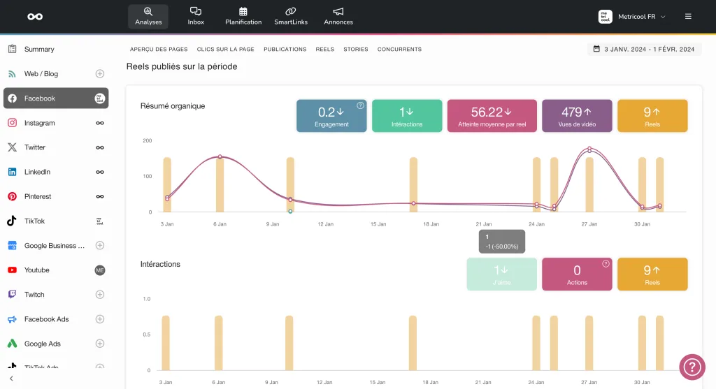Toggle the orange Reels metric card
This screenshot has width=716, height=389.
pos(652,115)
